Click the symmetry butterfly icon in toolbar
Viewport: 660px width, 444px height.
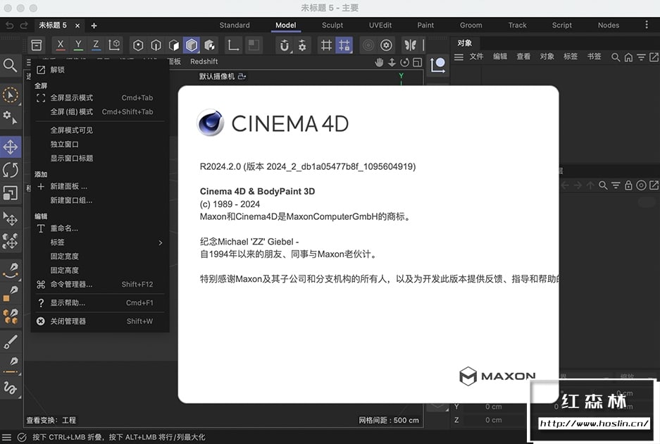[410, 45]
